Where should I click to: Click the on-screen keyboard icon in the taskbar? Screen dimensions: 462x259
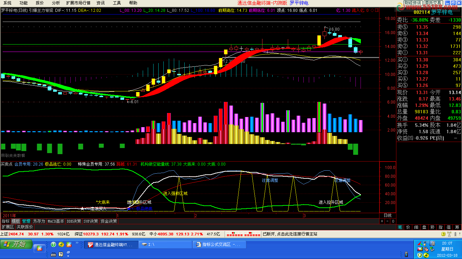click(53, 254)
